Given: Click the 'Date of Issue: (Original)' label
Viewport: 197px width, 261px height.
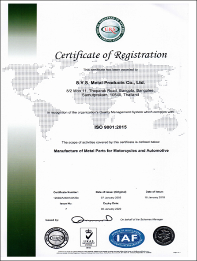Looking at the screenshot, I should pos(111,192).
